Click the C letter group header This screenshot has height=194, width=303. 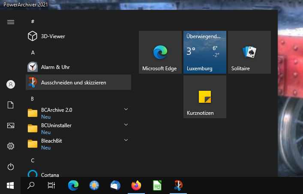(33, 161)
